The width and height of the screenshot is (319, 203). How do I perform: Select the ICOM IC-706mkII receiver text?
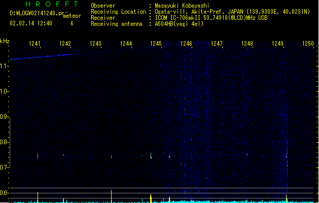211,18
